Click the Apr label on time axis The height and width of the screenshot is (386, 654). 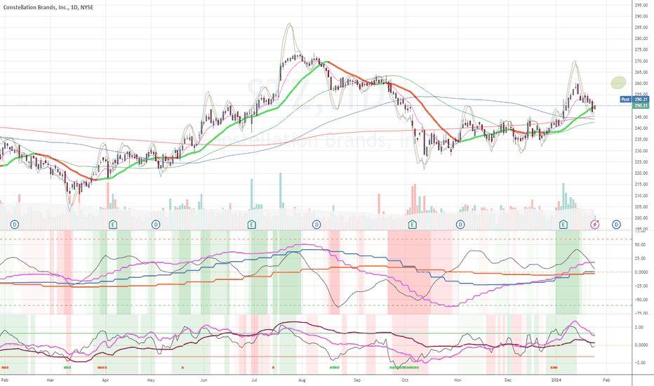(105, 380)
